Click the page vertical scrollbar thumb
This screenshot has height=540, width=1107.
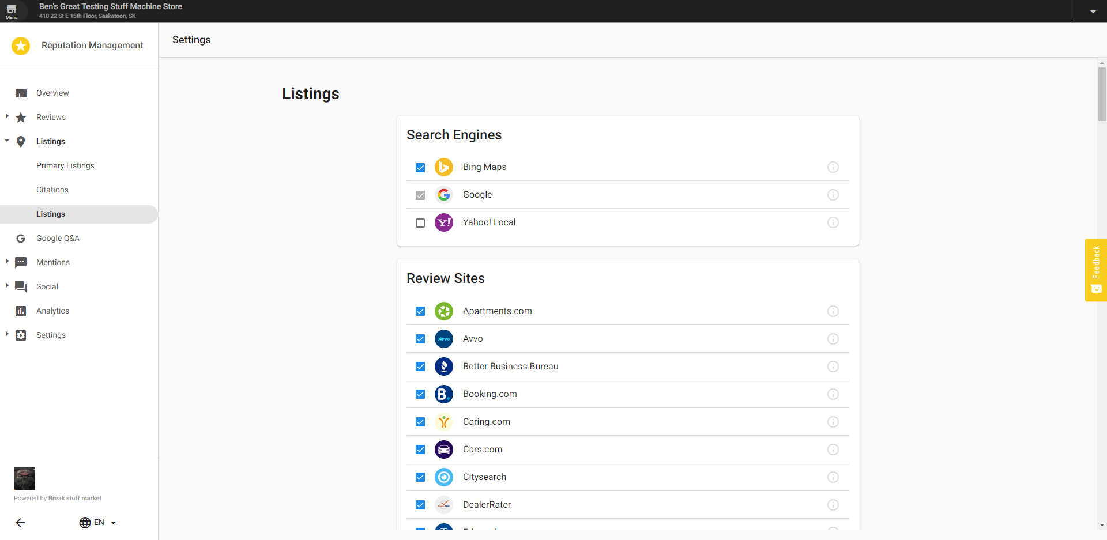[x=1102, y=94]
